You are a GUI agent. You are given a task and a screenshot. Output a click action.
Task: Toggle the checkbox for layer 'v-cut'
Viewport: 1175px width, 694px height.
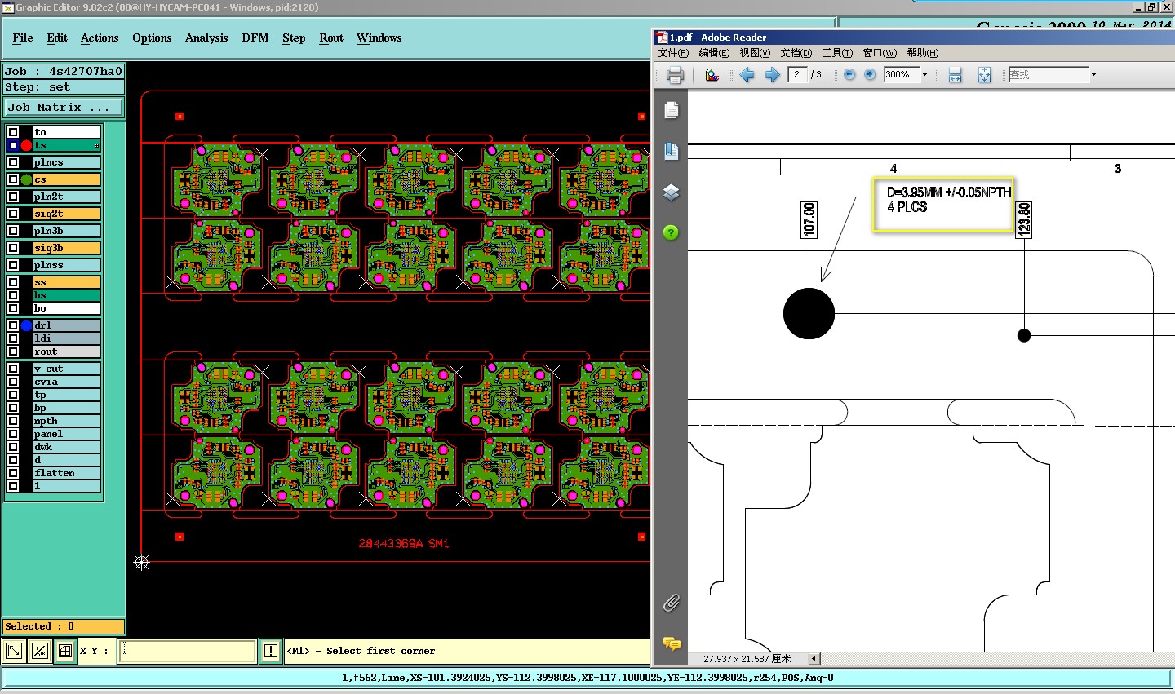[x=13, y=369]
